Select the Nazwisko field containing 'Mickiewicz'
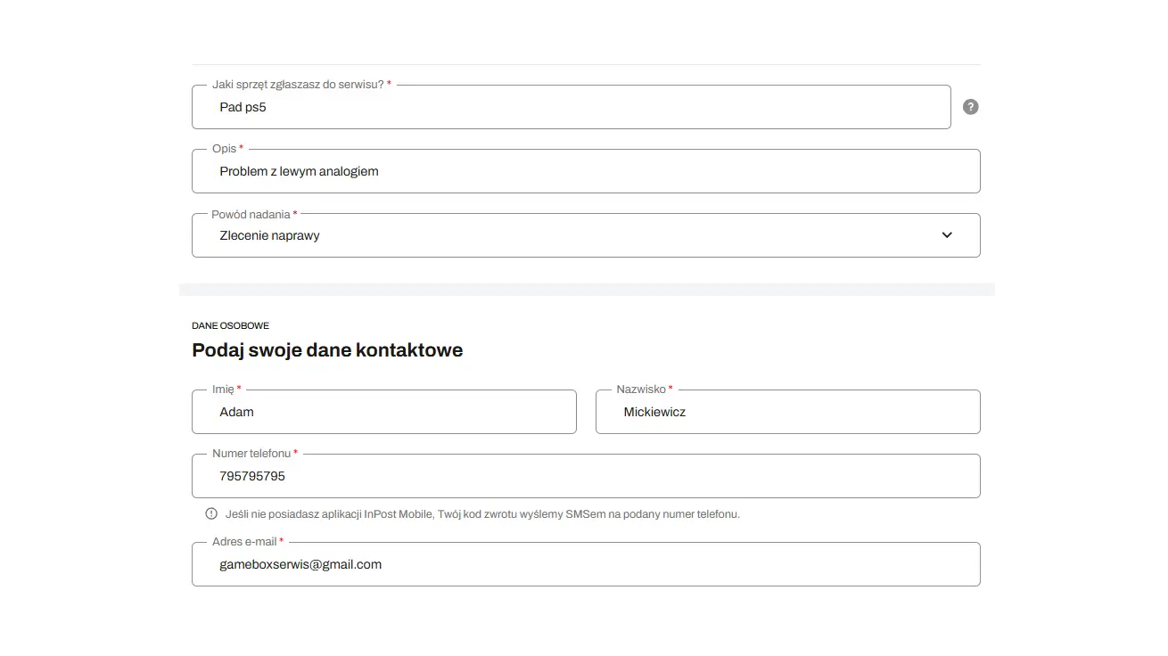The height and width of the screenshot is (656, 1168). [787, 413]
